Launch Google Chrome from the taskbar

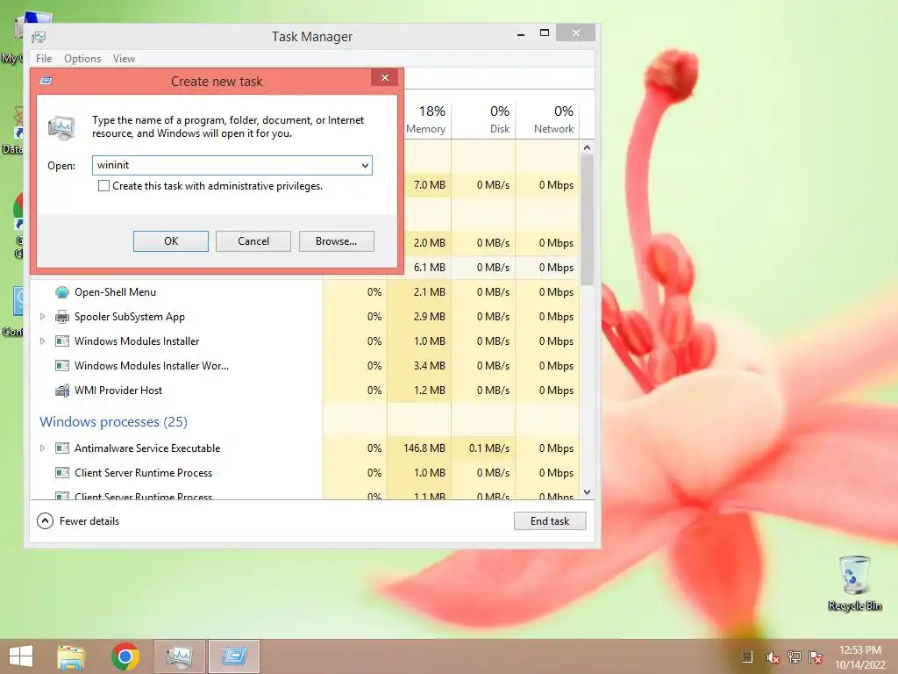(x=125, y=656)
